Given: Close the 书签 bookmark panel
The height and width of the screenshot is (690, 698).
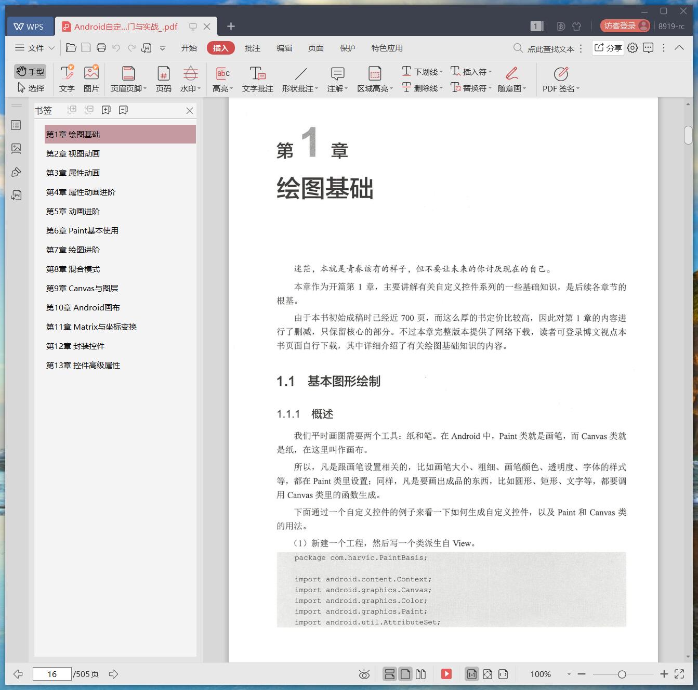Looking at the screenshot, I should [189, 110].
